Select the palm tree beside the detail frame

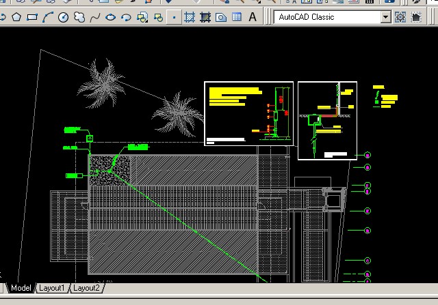click(178, 114)
